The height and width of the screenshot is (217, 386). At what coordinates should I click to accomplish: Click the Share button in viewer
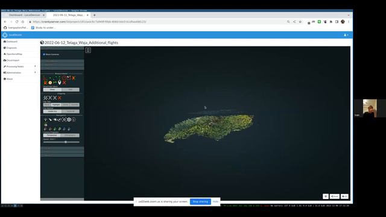(x=335, y=197)
